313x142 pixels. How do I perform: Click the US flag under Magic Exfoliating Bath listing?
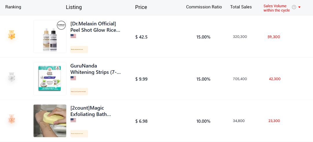(73, 120)
